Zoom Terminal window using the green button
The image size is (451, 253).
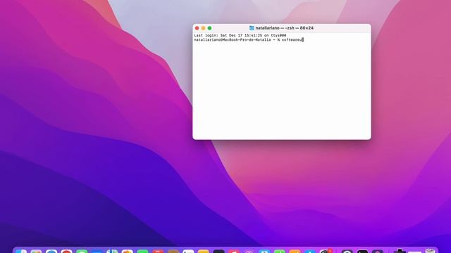210,28
